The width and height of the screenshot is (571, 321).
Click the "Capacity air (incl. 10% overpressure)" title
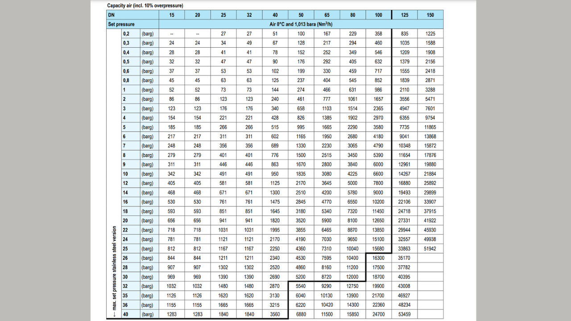[x=145, y=5]
